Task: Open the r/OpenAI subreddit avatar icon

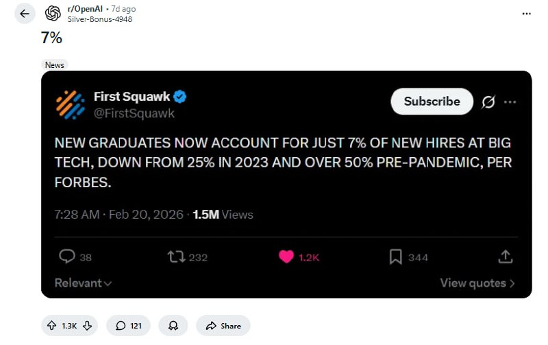Action: pyautogui.click(x=53, y=14)
